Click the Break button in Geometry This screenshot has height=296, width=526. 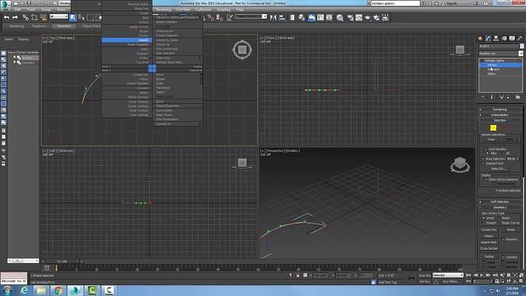click(511, 230)
